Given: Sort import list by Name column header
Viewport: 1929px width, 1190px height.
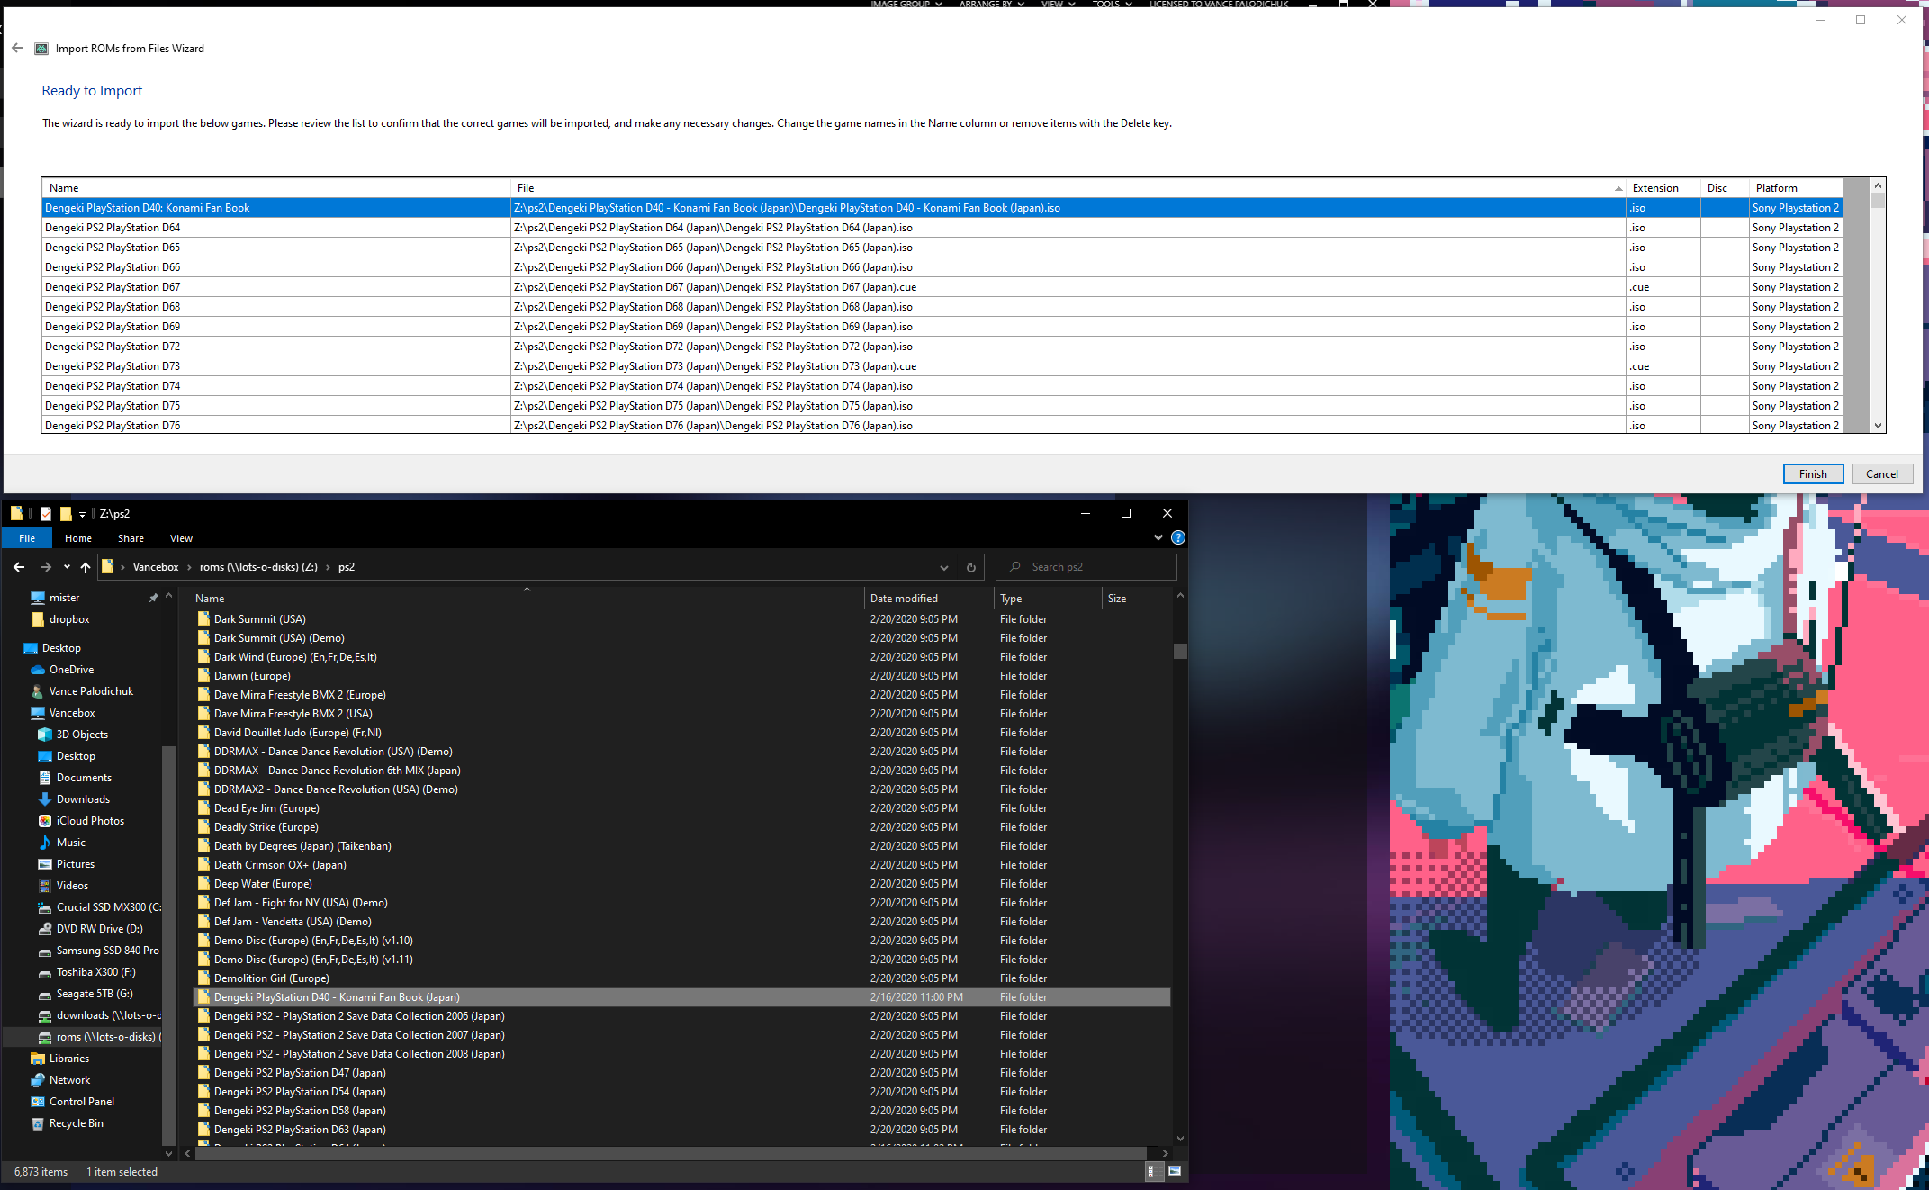Looking at the screenshot, I should coord(275,188).
